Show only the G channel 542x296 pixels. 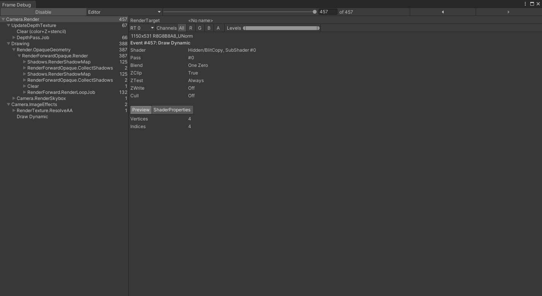pyautogui.click(x=200, y=28)
